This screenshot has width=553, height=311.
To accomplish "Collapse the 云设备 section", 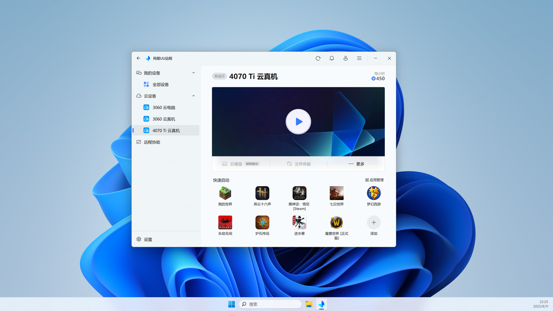I will [x=193, y=95].
